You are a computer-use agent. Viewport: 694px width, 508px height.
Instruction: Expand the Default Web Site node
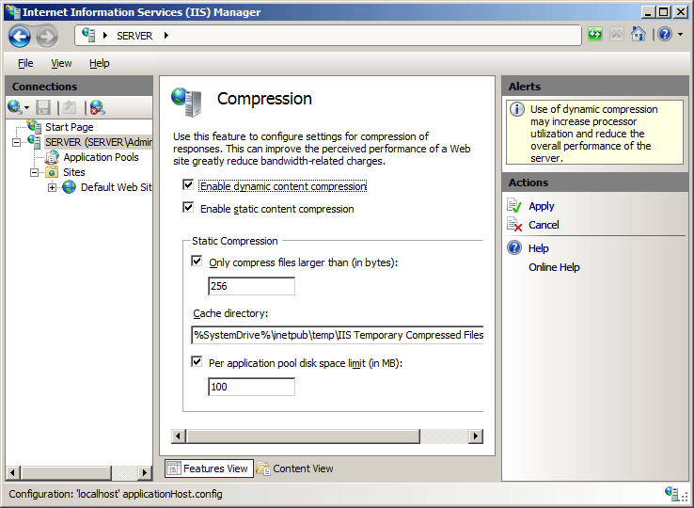[x=53, y=187]
